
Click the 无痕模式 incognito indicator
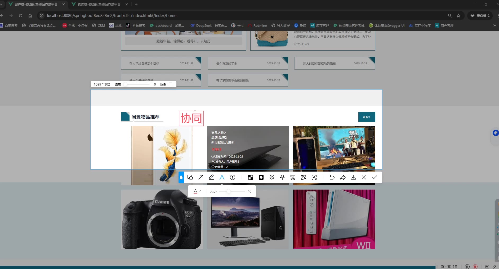(x=480, y=16)
